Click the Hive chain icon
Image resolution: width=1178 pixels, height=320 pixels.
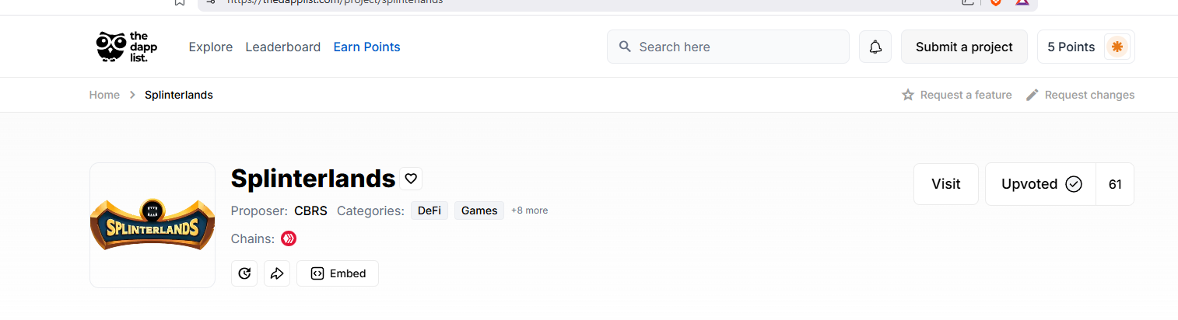pos(289,238)
